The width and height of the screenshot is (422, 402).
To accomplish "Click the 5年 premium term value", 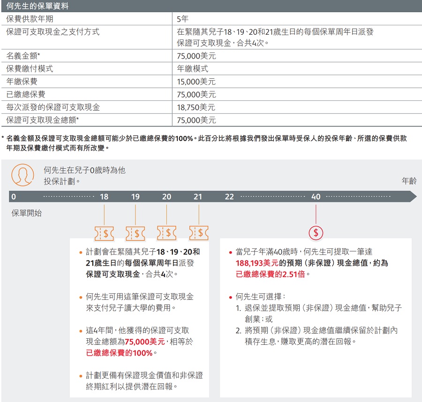I will coord(182,19).
